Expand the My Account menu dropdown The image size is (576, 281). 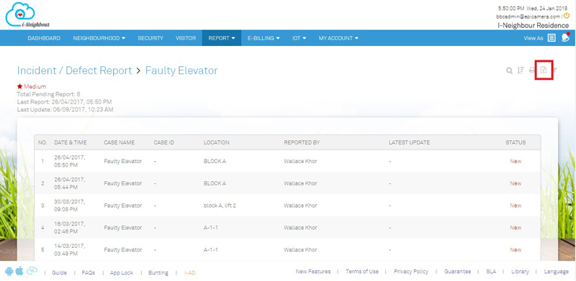pyautogui.click(x=338, y=38)
